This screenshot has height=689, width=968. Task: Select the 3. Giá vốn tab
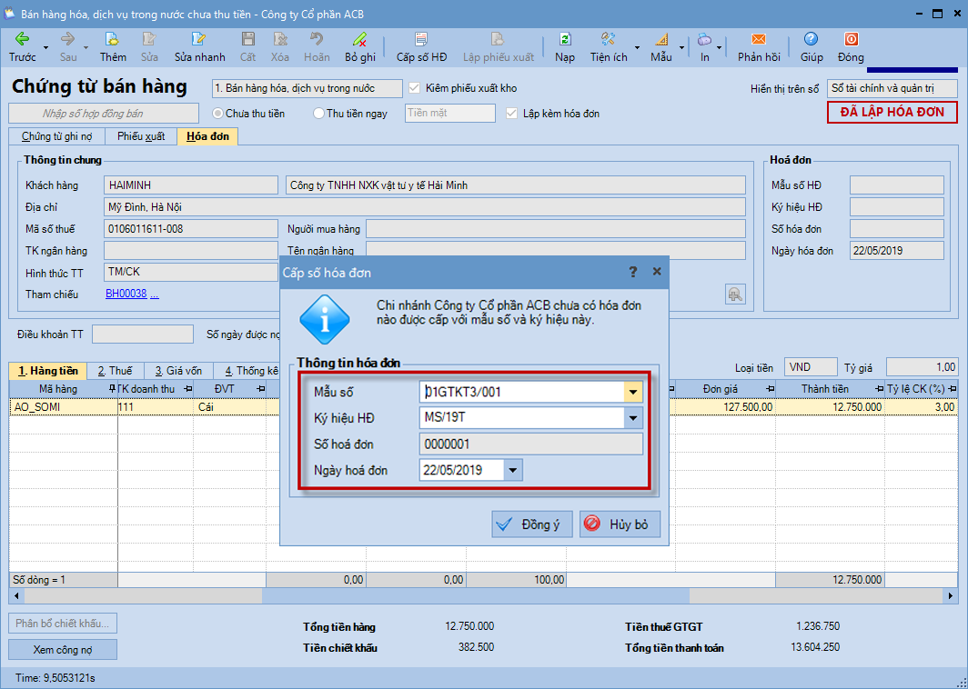(178, 371)
